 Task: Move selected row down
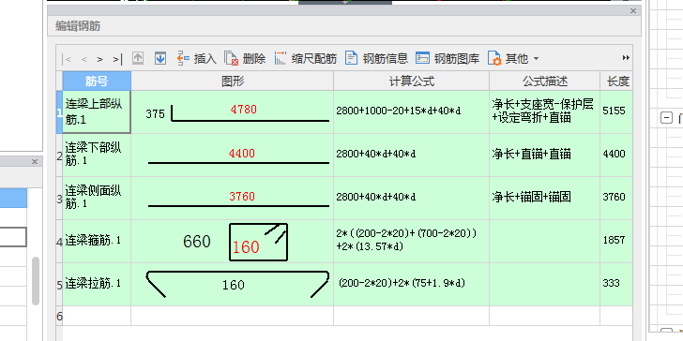point(160,58)
